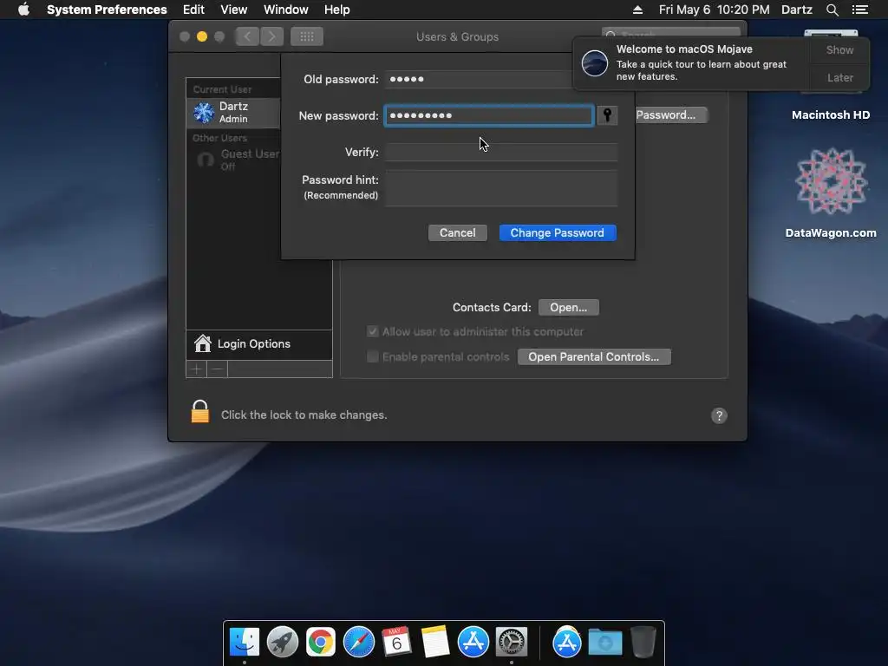Click Show on the Mojave notification
Screen dimensions: 888x666
coord(839,49)
